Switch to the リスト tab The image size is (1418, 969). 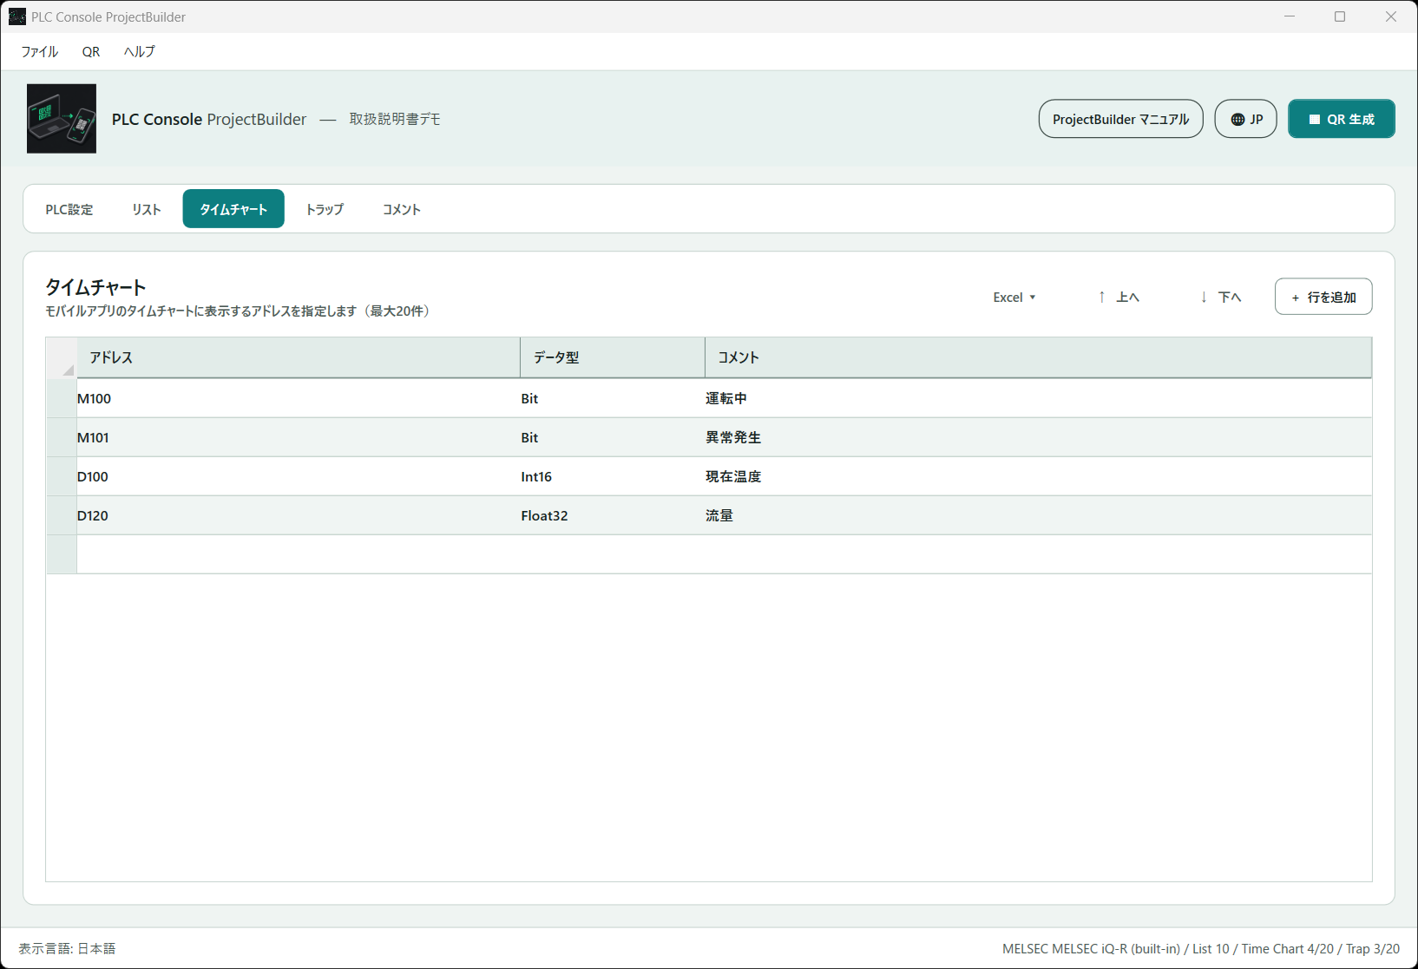tap(147, 209)
